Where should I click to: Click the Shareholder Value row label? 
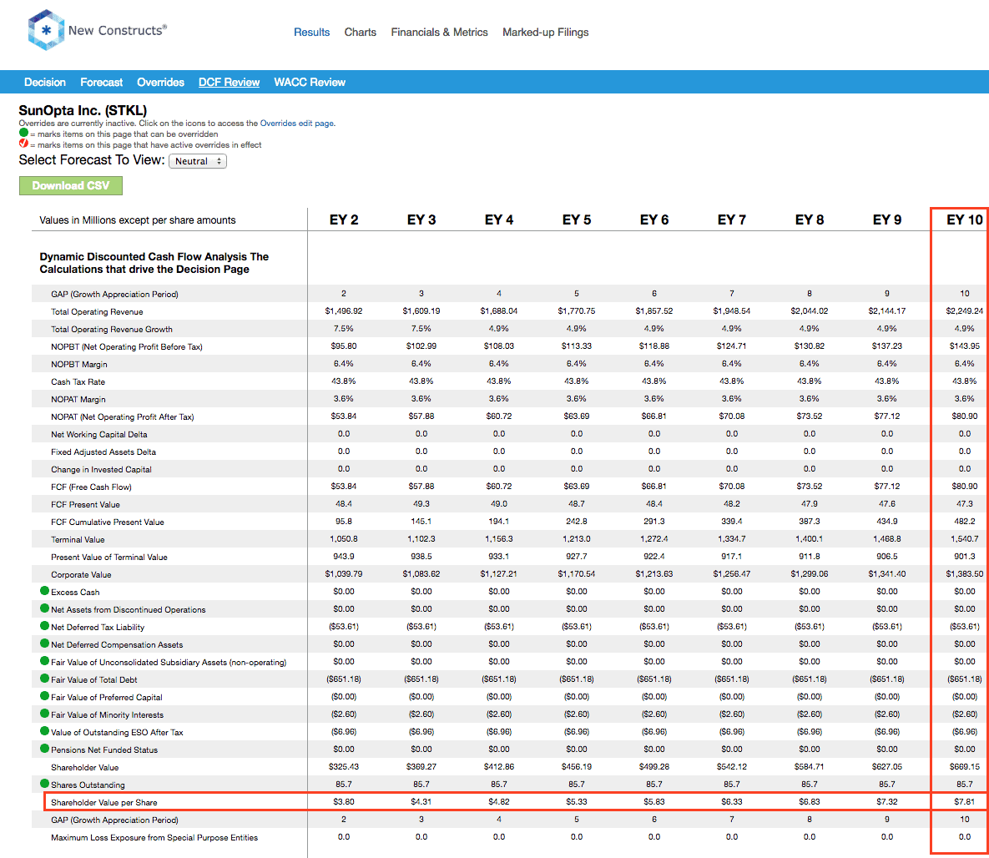pos(84,767)
